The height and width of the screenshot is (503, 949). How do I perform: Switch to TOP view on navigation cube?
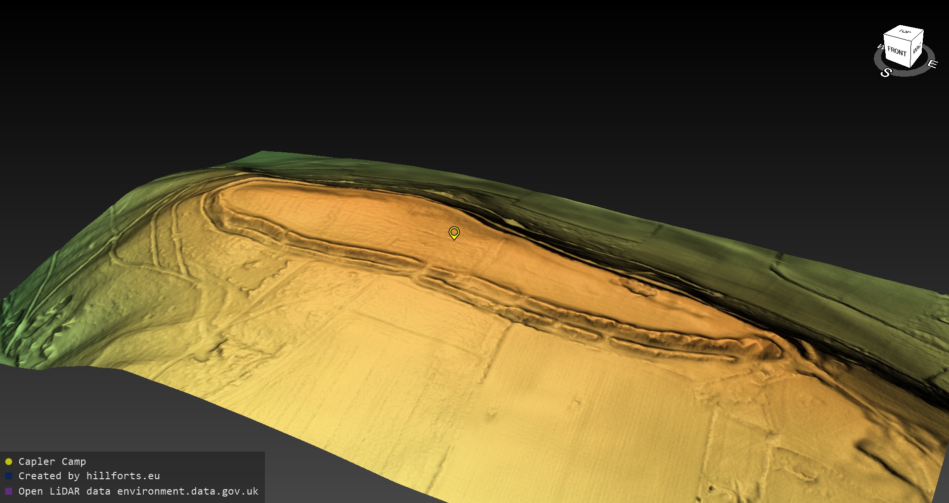point(905,32)
